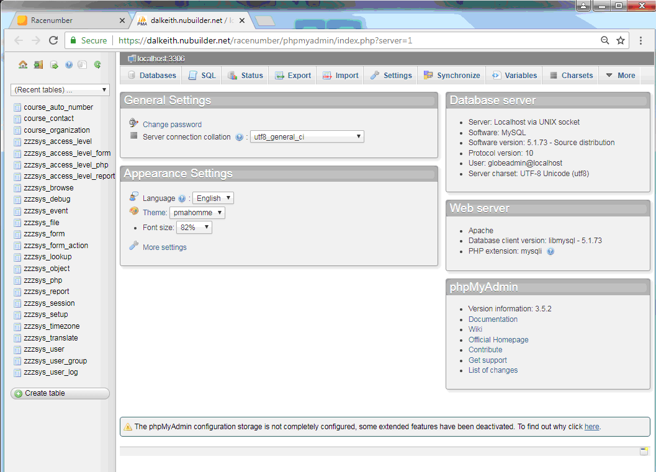This screenshot has width=656, height=472.
Task: Click the help icon next to Server connection collation
Action: click(x=240, y=137)
